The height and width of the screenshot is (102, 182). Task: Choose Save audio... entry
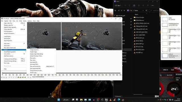point(14,46)
